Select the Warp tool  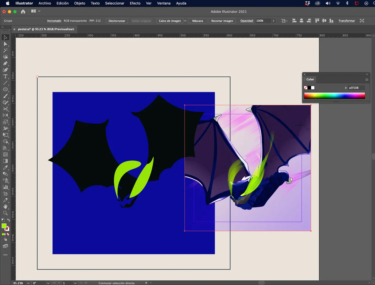click(5, 128)
